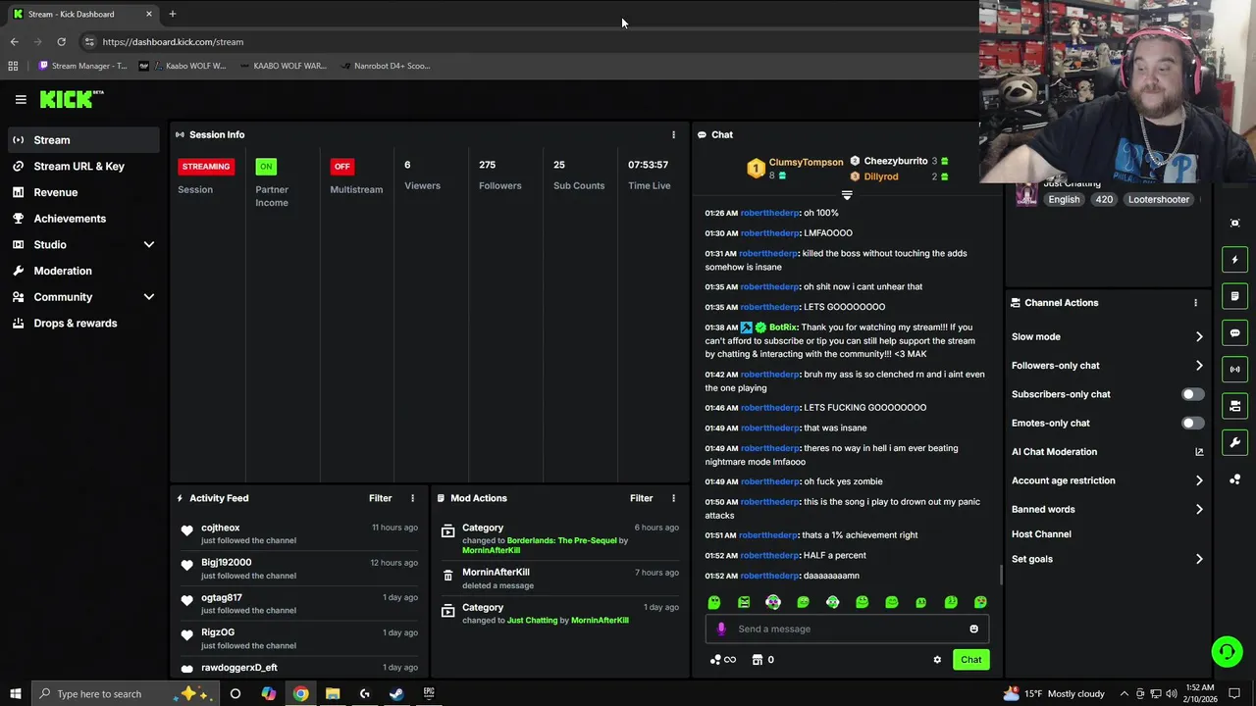1256x706 pixels.
Task: Toggle the broadcast stream preview panel icon
Action: point(1235,370)
